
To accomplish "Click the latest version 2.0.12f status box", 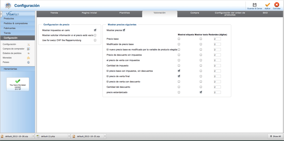I will [x=18, y=84].
